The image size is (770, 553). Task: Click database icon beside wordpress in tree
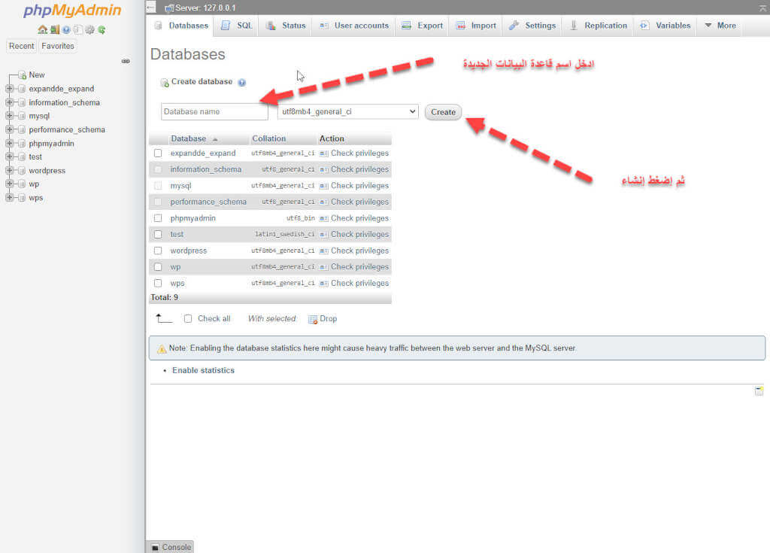pyautogui.click(x=22, y=171)
